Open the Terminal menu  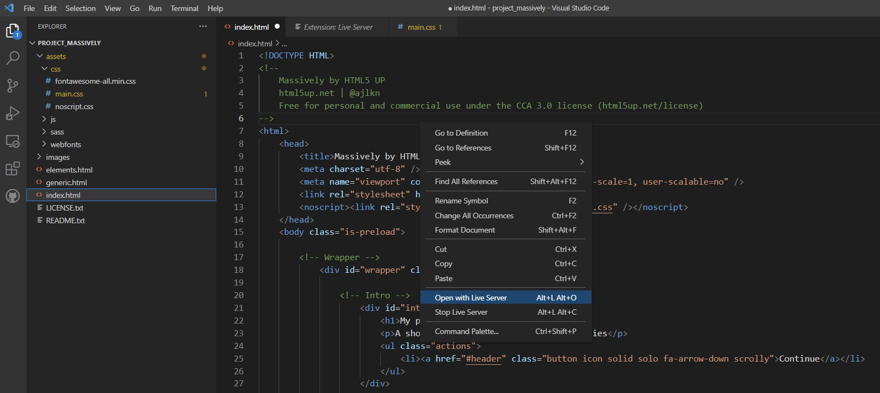[184, 8]
